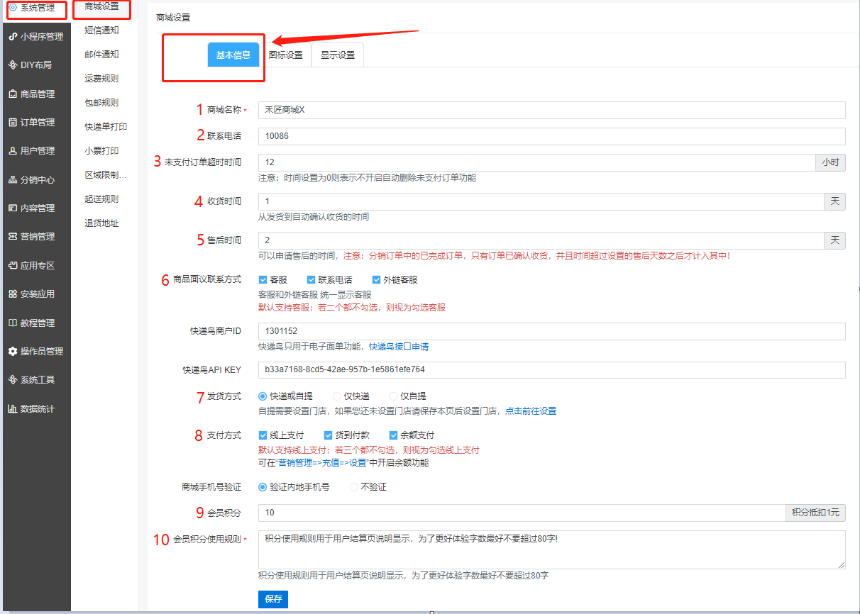Click the 安装应用 grid icon
Screen dimensions: 860x614
tap(13, 294)
